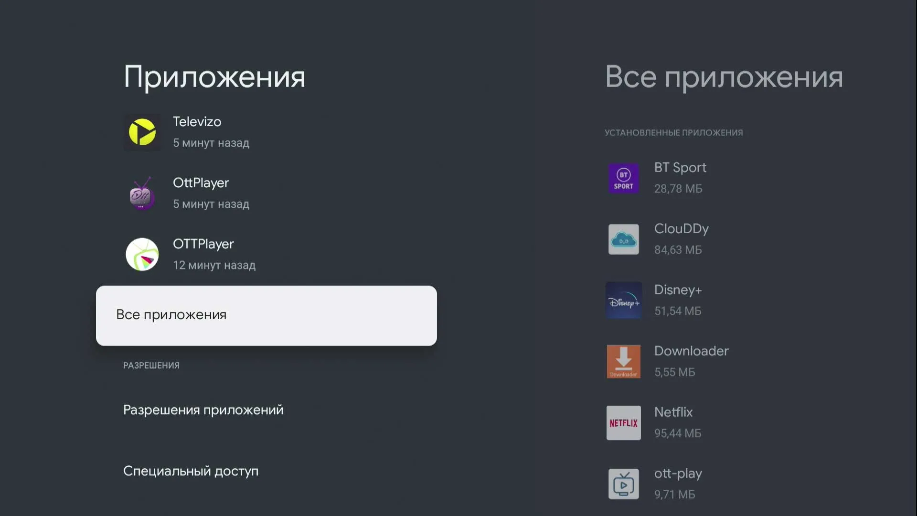The height and width of the screenshot is (516, 917).
Task: Click the OttPlayer TV icon
Action: coord(142,193)
